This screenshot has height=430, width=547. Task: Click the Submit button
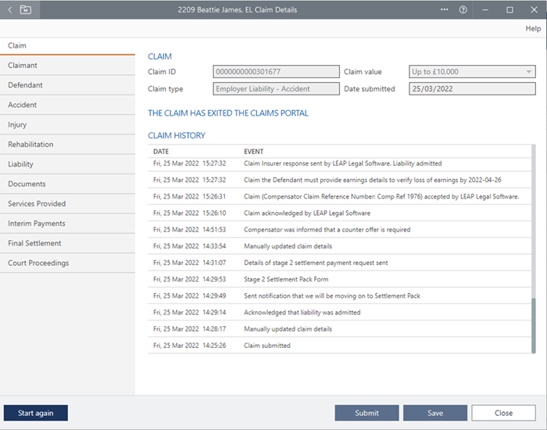367,413
